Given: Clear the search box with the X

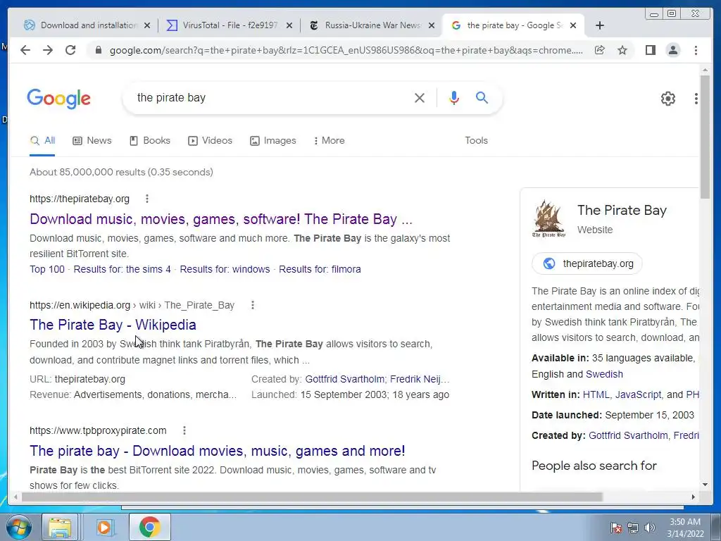Looking at the screenshot, I should [420, 97].
